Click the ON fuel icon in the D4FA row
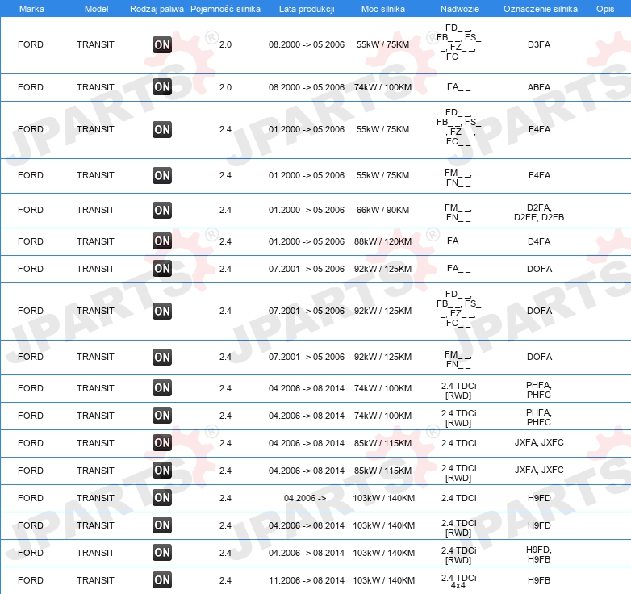 162,241
